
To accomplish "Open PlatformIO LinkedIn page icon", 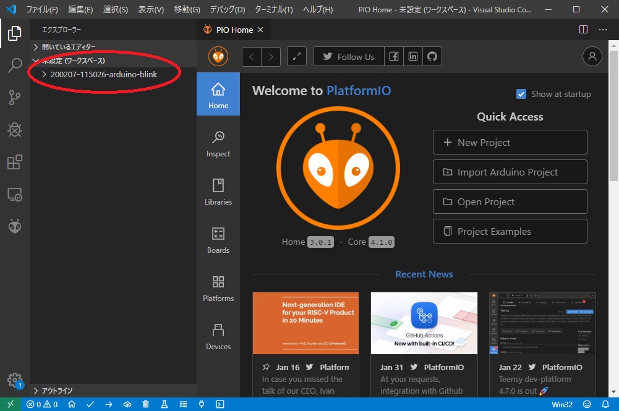I will pyautogui.click(x=413, y=56).
